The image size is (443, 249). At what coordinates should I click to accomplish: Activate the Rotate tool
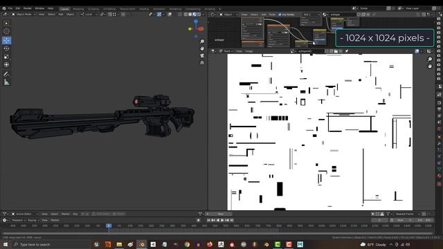[x=6, y=48]
